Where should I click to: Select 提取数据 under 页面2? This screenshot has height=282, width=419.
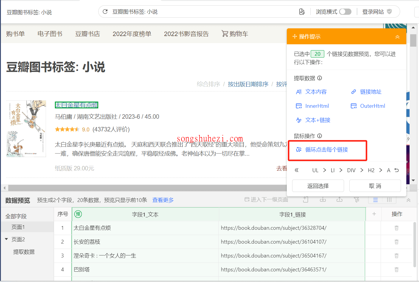click(24, 252)
